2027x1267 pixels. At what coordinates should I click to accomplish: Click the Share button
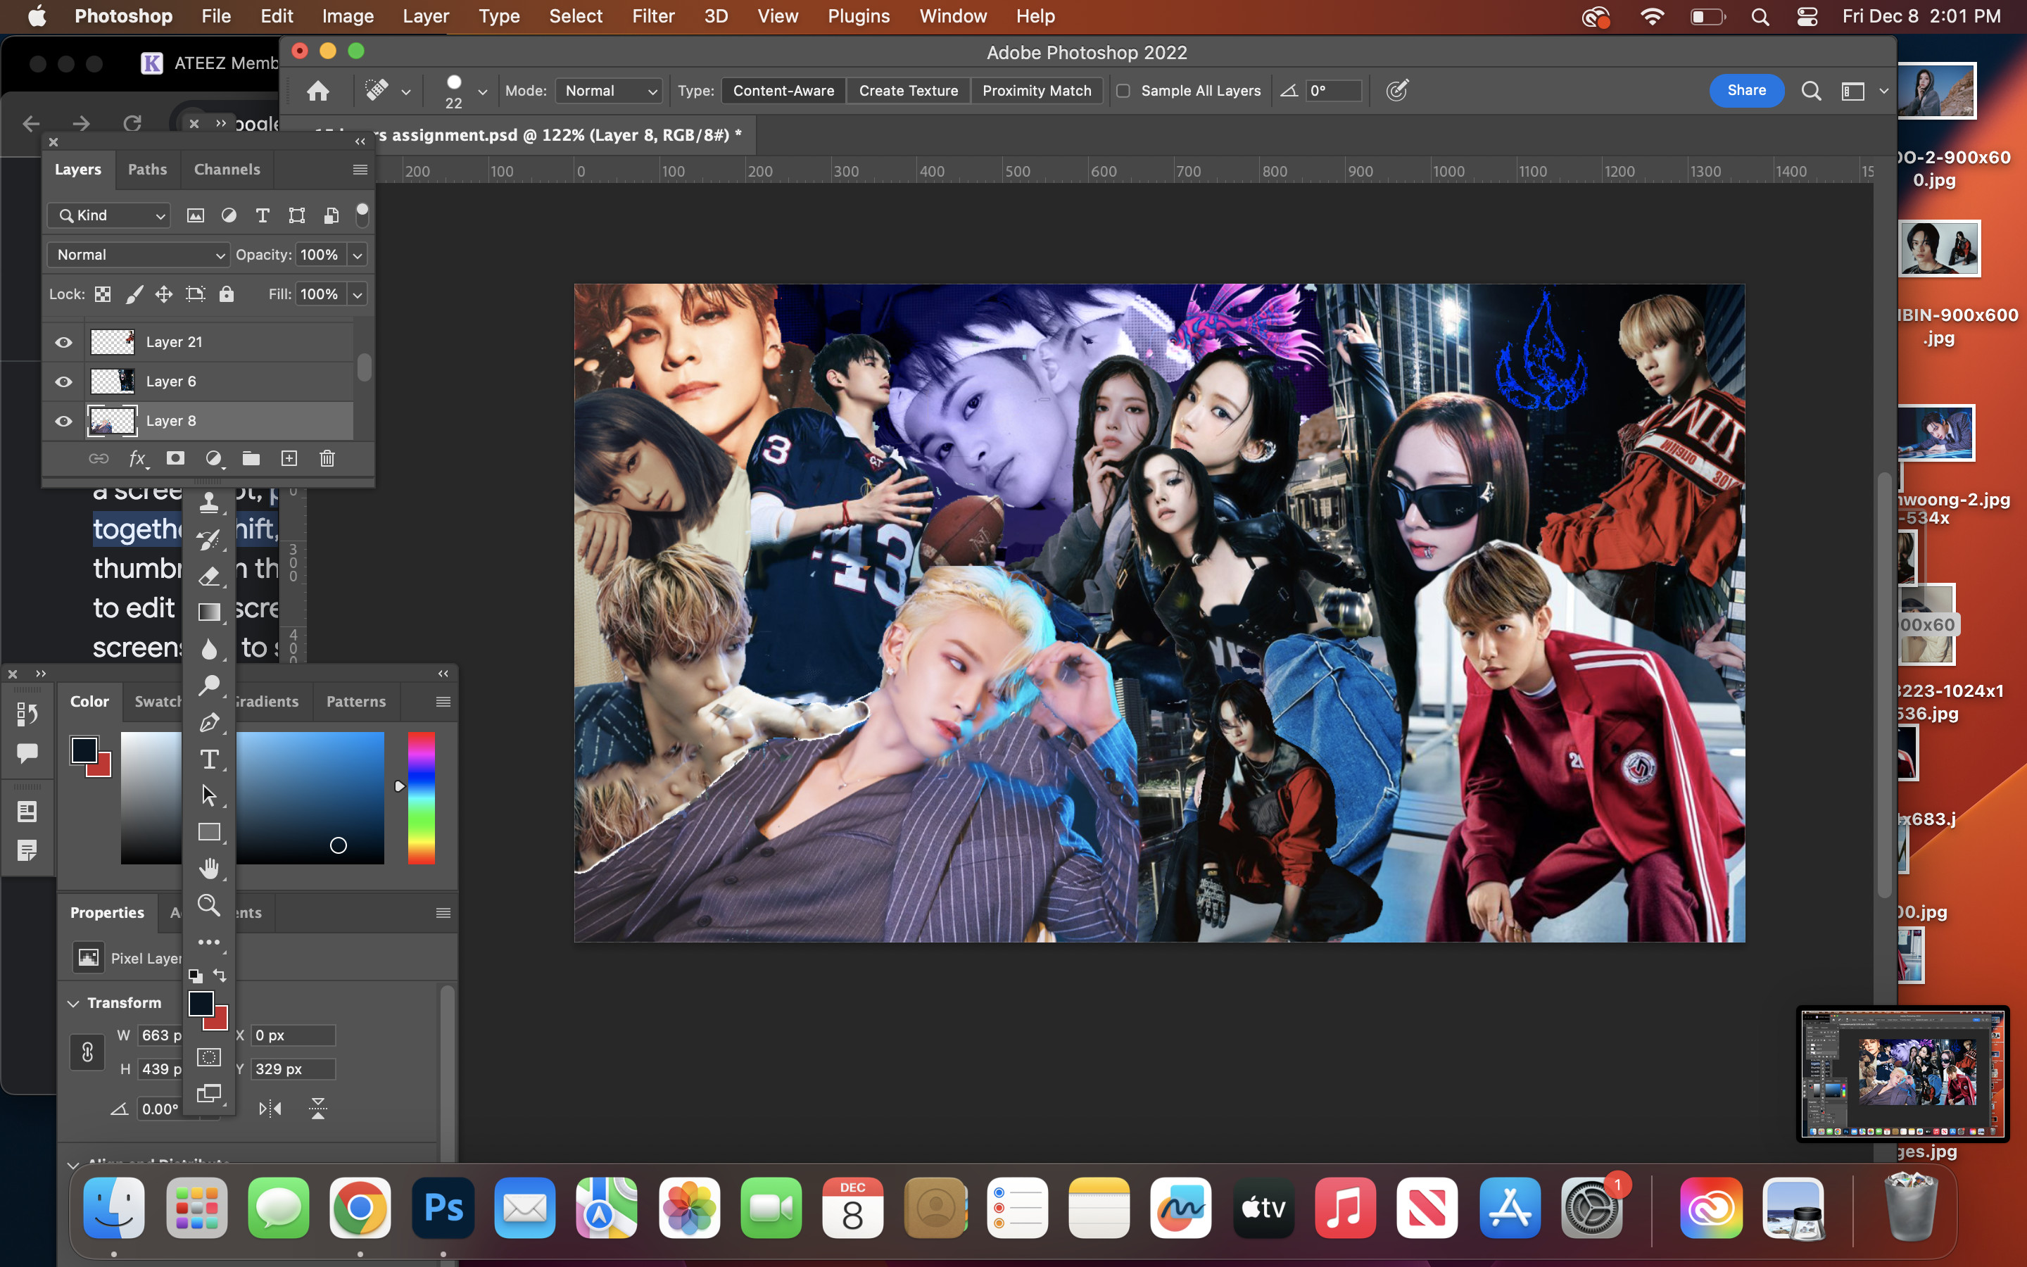(1746, 91)
